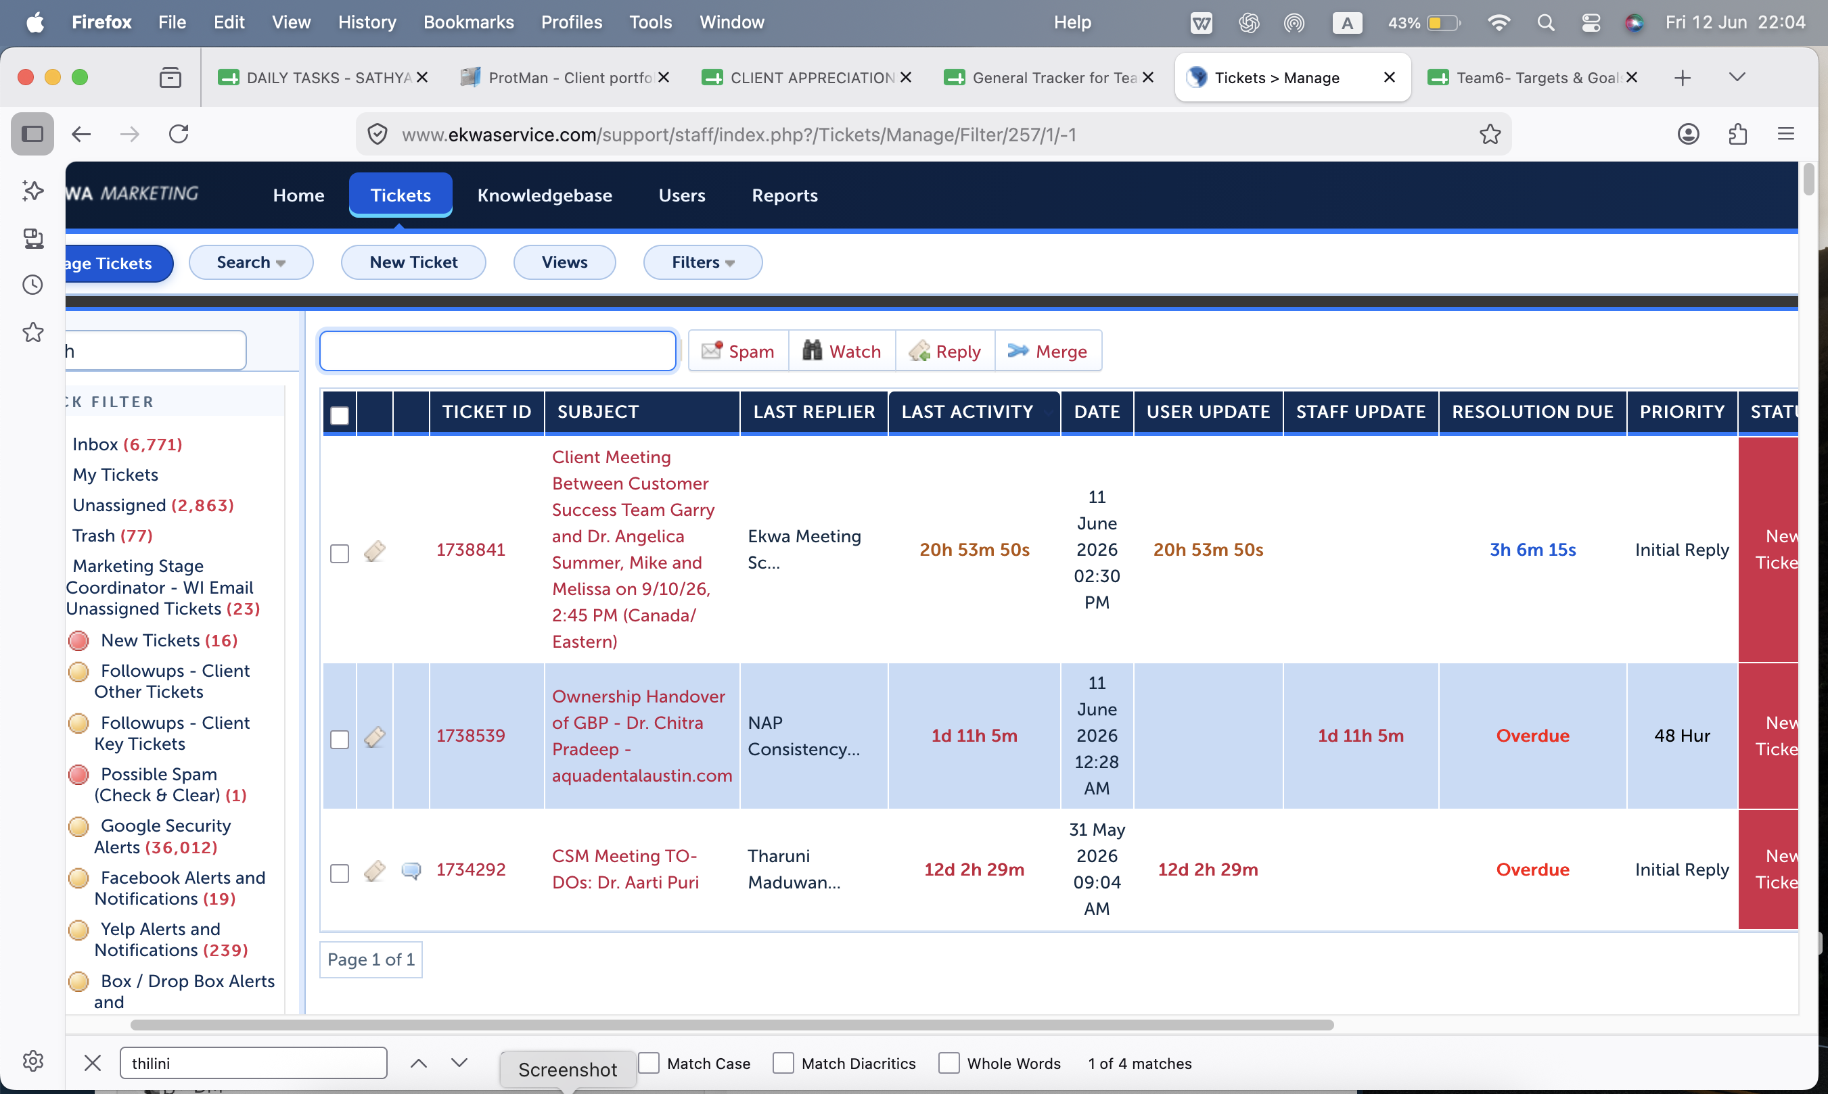Focus the ticket quick search field

coord(498,351)
